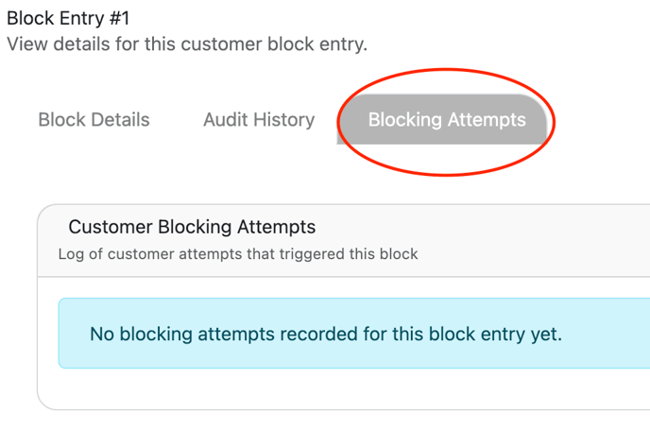Click the word "Attempts" in the highlighted tab
This screenshot has width=650, height=430.
487,120
